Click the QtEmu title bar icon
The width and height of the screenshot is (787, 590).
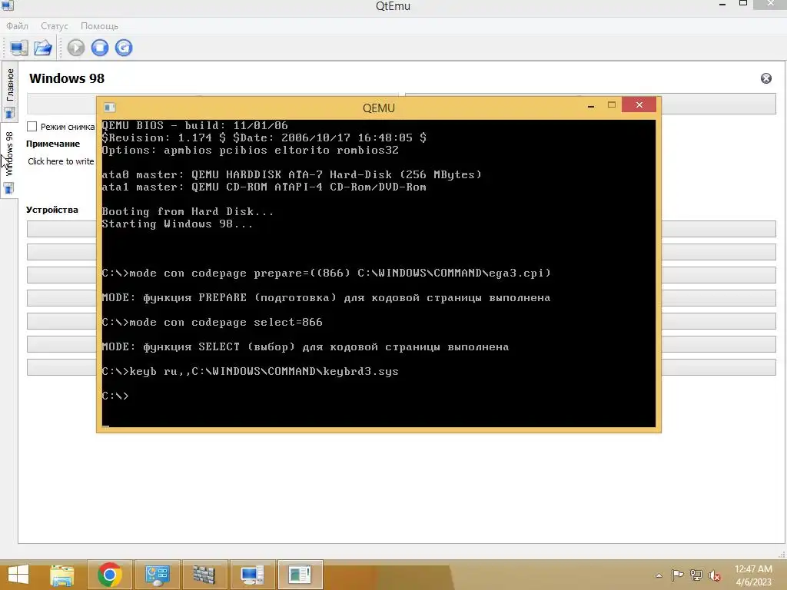(8, 5)
